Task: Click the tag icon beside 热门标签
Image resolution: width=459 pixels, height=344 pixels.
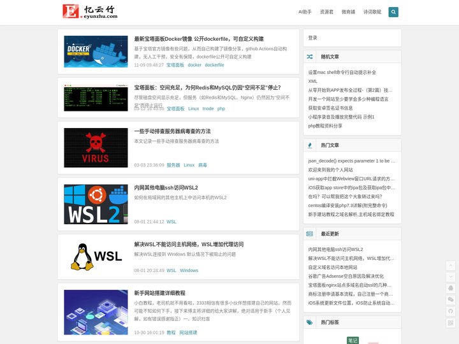Action: point(309,322)
